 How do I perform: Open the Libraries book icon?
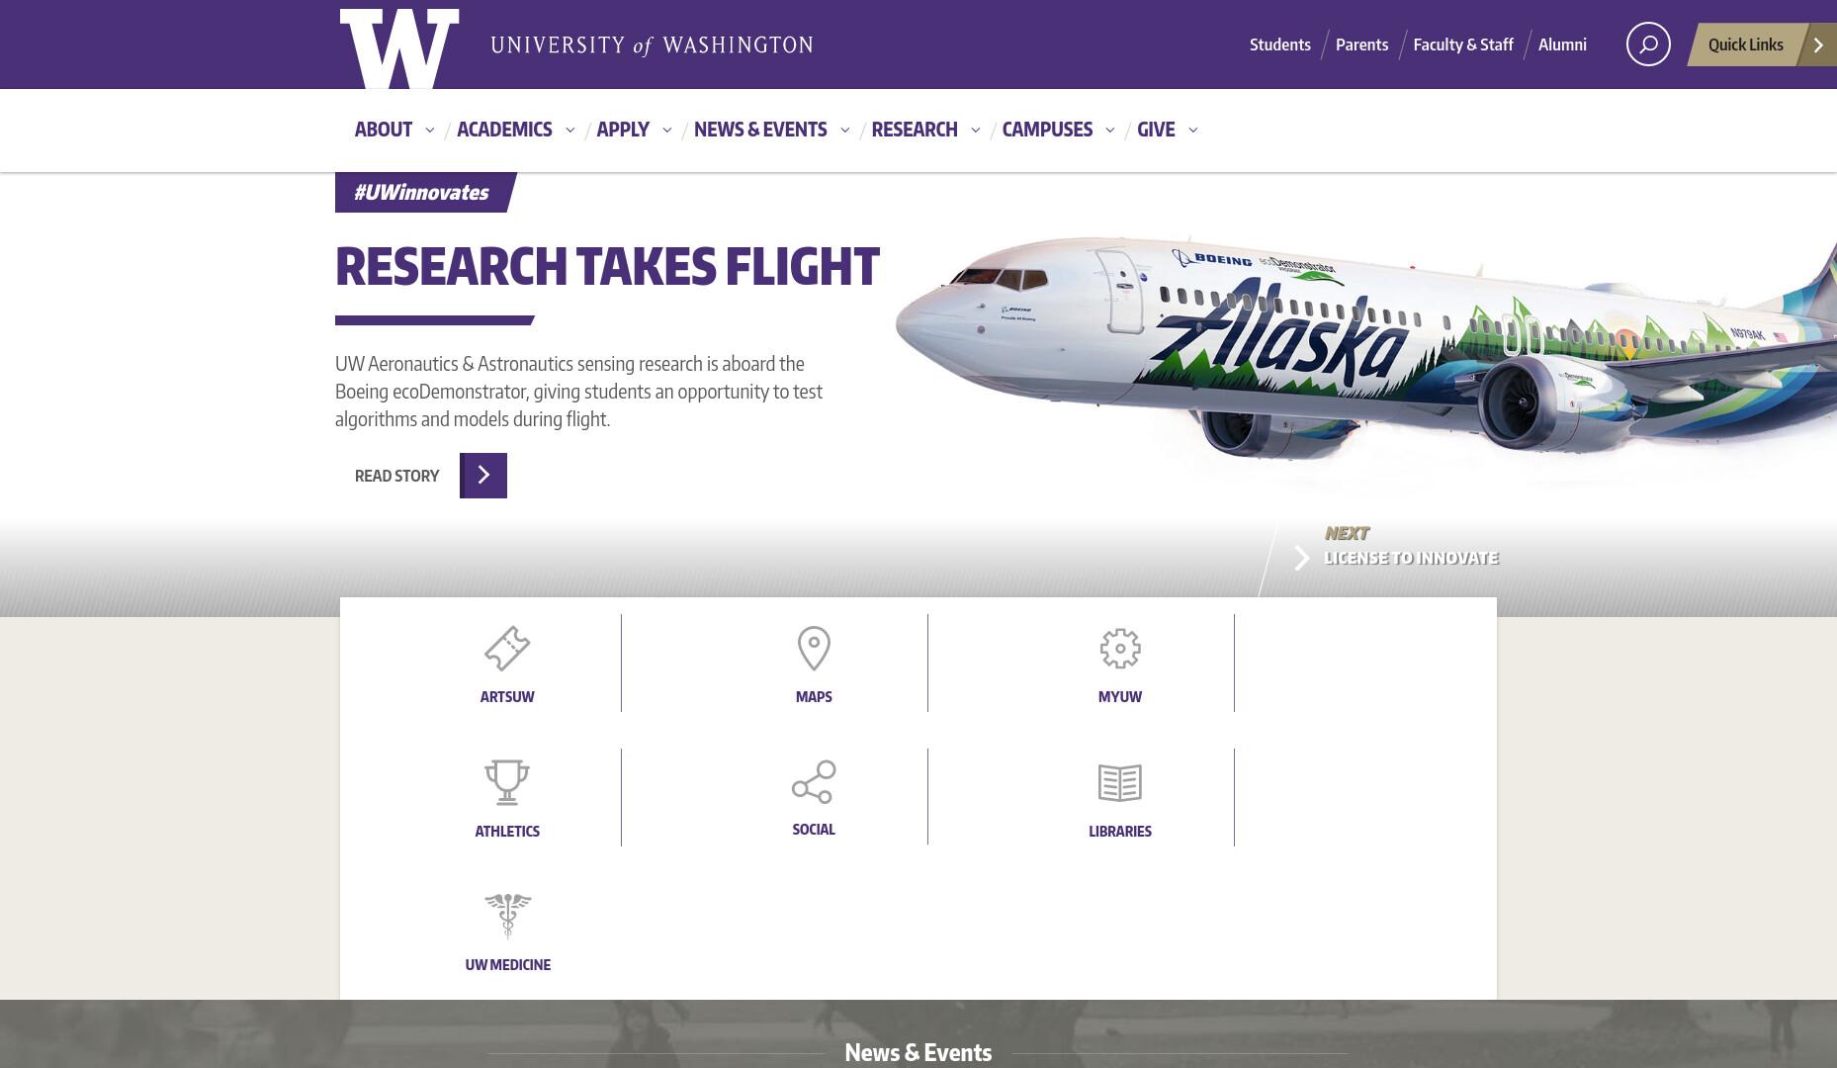(x=1120, y=783)
